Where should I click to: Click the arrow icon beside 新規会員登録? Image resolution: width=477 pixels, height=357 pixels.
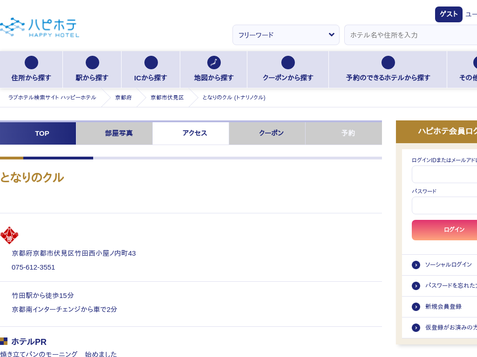(x=416, y=307)
